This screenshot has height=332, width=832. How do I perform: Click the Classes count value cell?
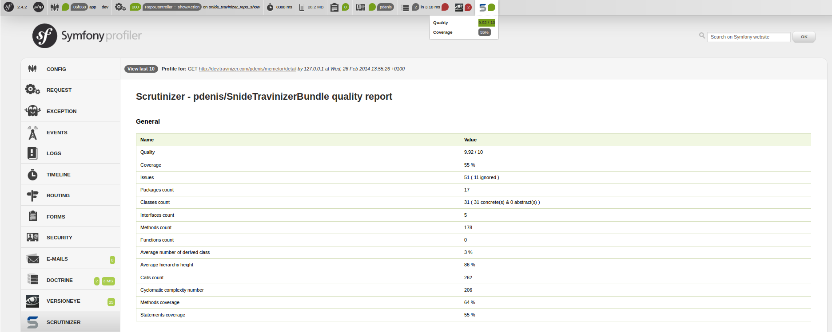tap(635, 202)
